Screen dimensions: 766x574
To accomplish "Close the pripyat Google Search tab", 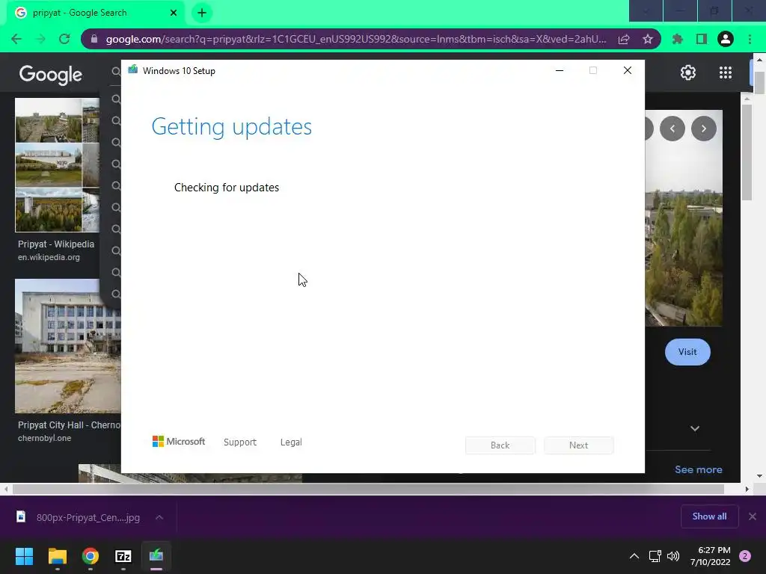I will pyautogui.click(x=174, y=13).
